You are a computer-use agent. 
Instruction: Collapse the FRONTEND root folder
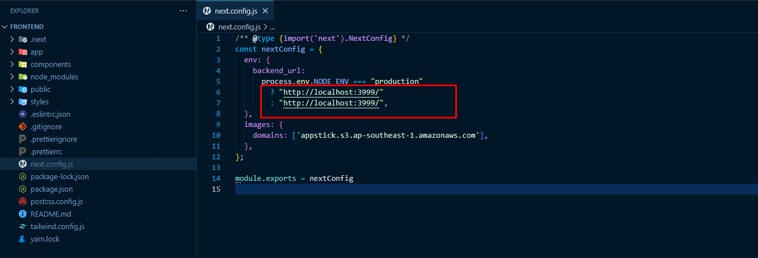pos(5,27)
